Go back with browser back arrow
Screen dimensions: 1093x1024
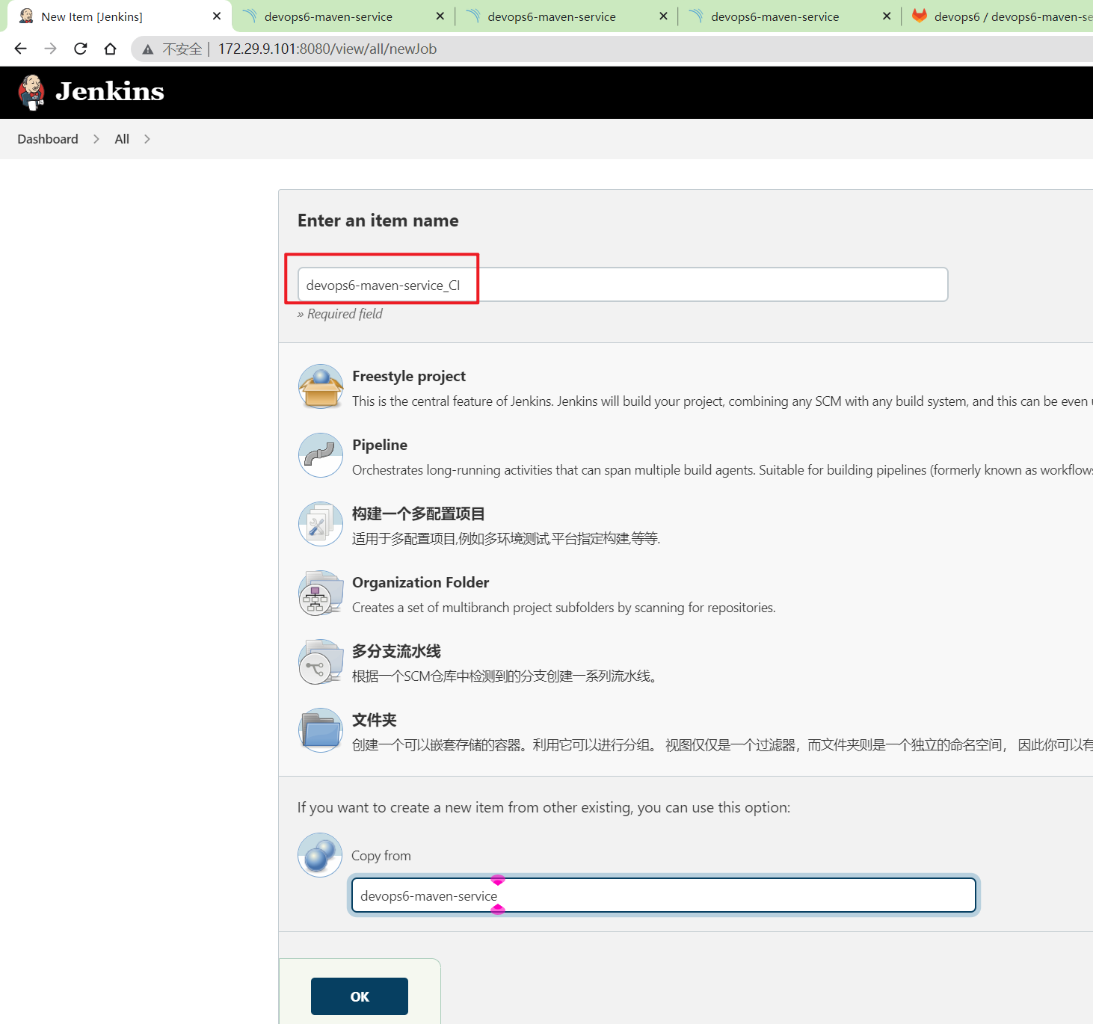(x=20, y=49)
